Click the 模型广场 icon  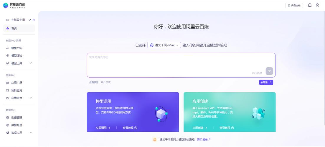pyautogui.click(x=8, y=48)
